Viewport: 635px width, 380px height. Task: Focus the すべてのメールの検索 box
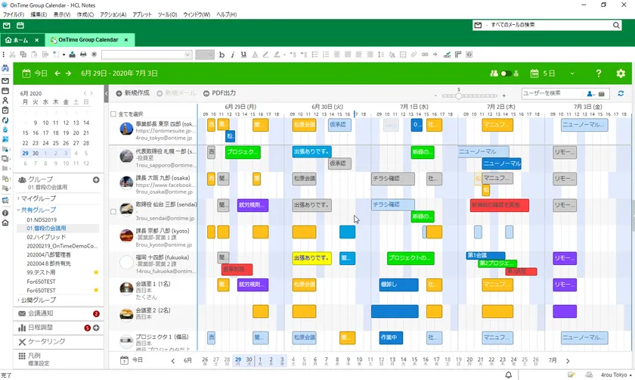549,25
